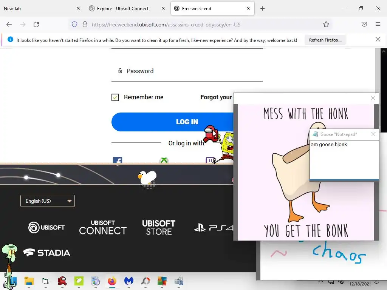The width and height of the screenshot is (387, 290).
Task: Toggle the Remember me checkbox
Action: [x=115, y=97]
